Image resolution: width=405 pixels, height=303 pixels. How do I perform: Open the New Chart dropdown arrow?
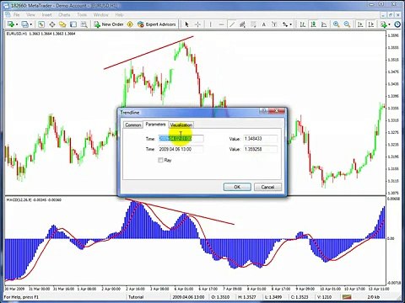pyautogui.click(x=17, y=24)
